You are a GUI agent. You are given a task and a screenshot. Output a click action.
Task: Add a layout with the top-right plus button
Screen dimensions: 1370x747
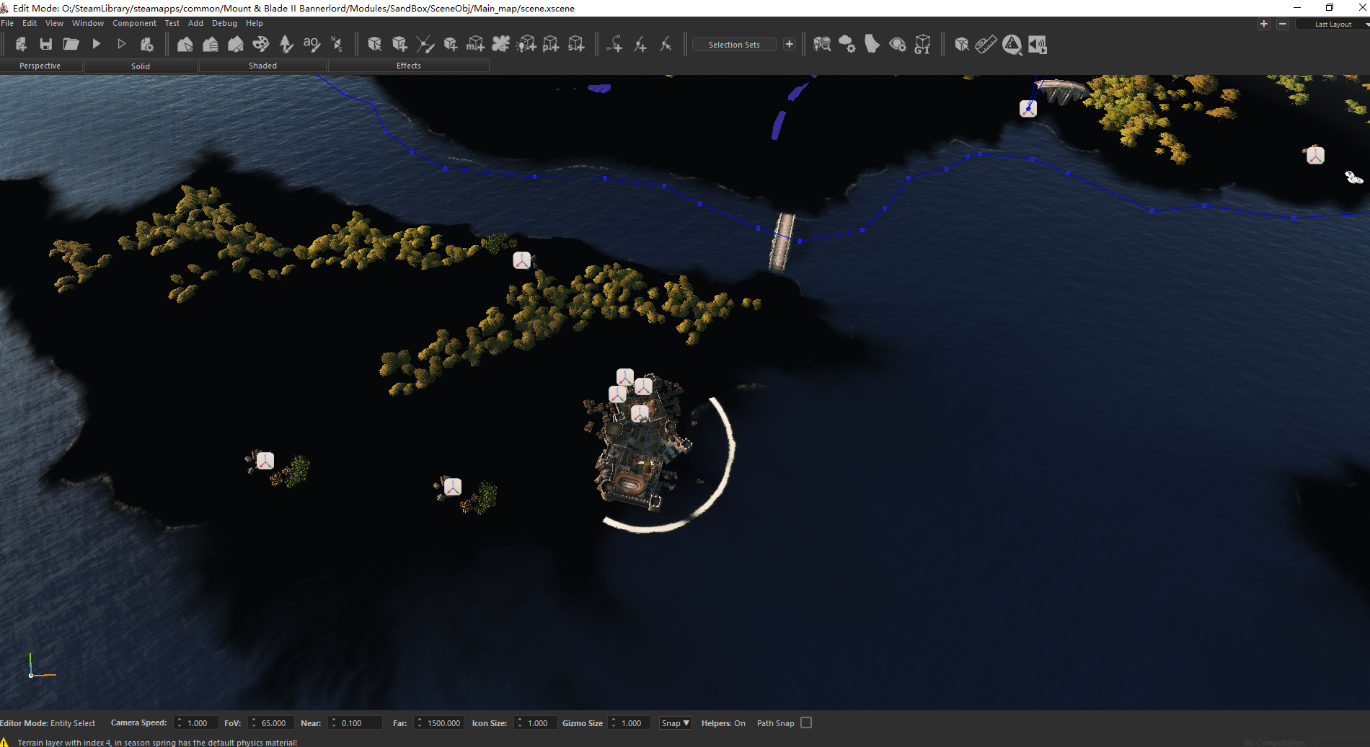tap(1263, 24)
